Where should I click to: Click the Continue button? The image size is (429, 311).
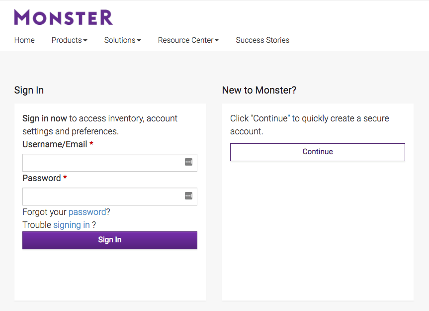pyautogui.click(x=317, y=152)
